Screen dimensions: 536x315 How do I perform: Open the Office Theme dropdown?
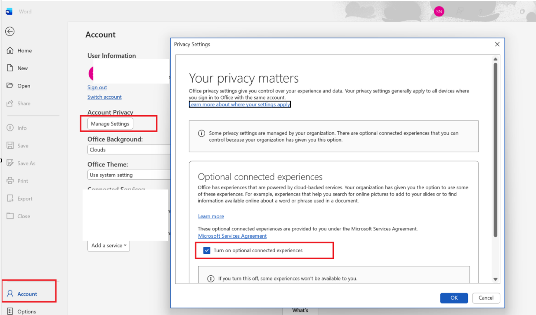point(129,175)
